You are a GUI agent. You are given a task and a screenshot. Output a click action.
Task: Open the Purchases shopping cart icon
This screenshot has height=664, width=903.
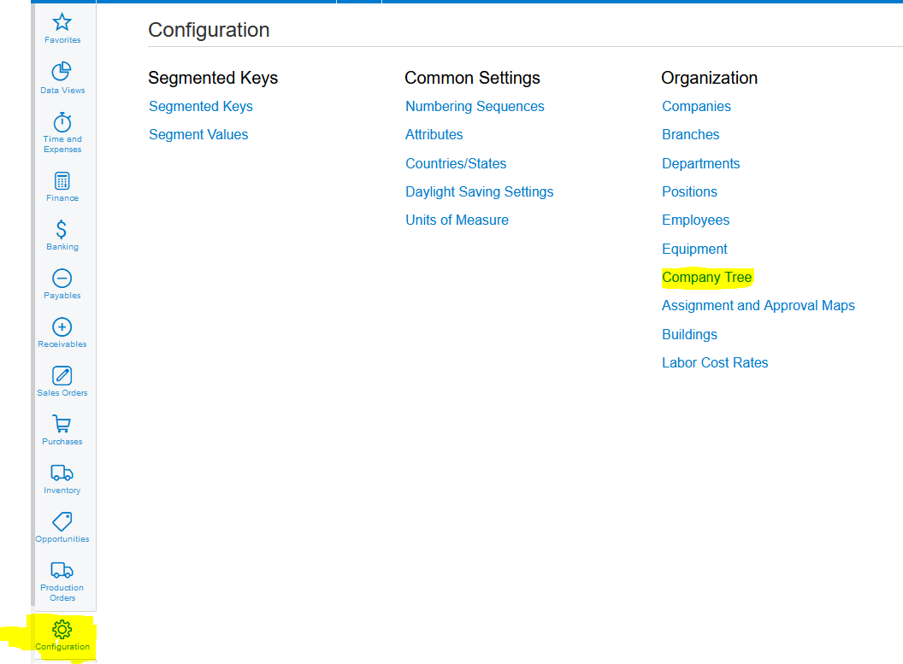pyautogui.click(x=62, y=425)
